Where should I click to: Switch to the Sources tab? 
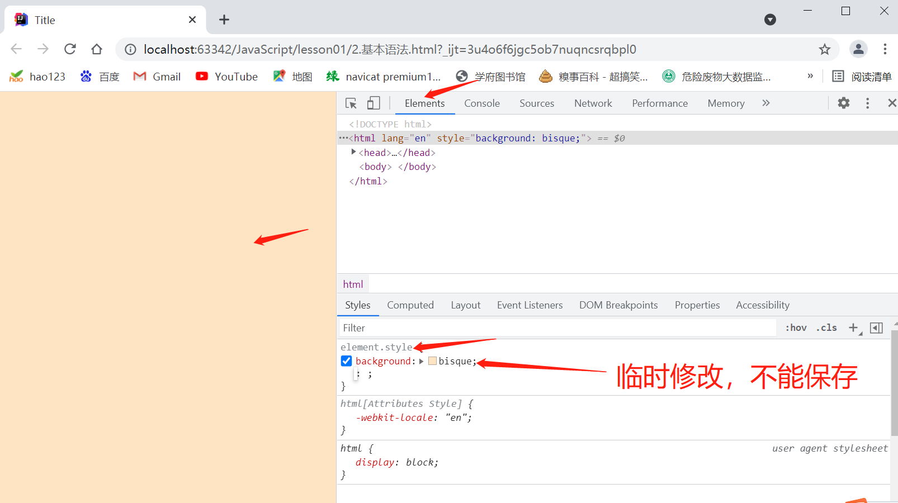point(537,103)
